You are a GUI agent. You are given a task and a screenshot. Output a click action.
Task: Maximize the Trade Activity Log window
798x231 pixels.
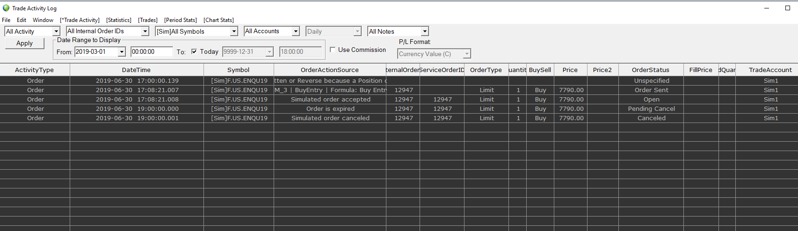tap(788, 8)
